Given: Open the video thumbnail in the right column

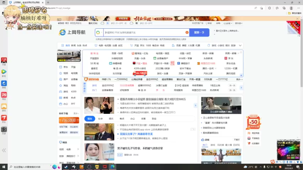Looking at the screenshot, I should tap(221, 105).
